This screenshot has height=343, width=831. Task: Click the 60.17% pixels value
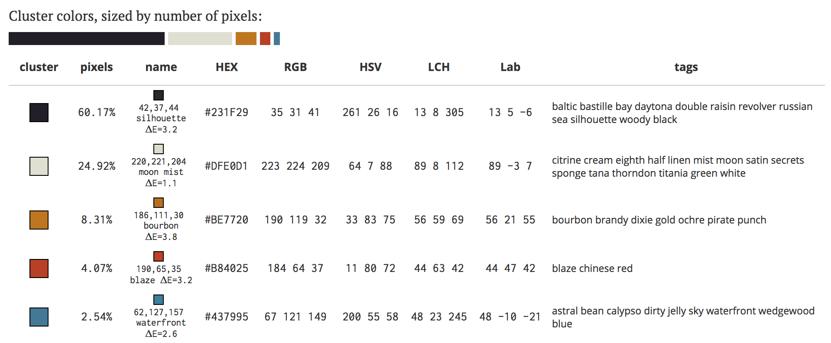(97, 113)
